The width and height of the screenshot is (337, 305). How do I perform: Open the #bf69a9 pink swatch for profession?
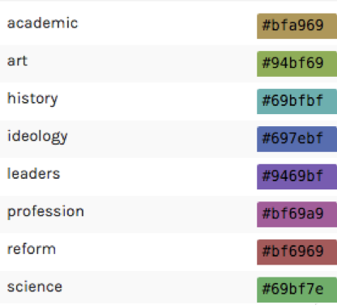(296, 214)
